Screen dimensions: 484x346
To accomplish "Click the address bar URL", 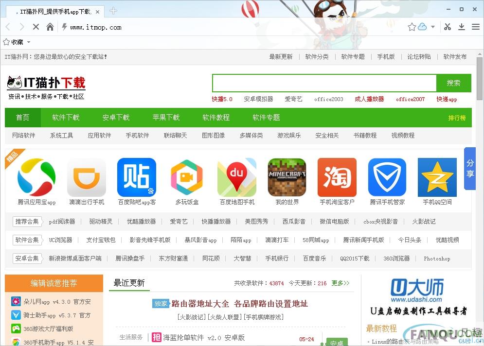I will click(96, 27).
